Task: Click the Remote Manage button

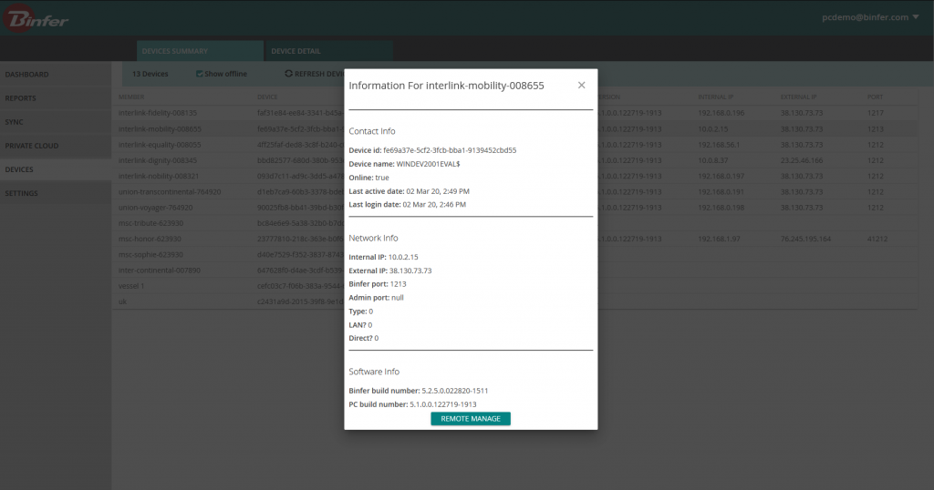Action: click(471, 419)
